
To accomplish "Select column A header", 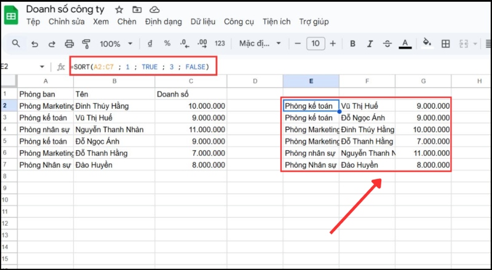I will (x=46, y=81).
